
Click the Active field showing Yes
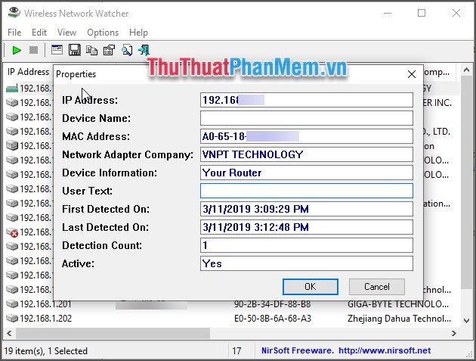[307, 263]
